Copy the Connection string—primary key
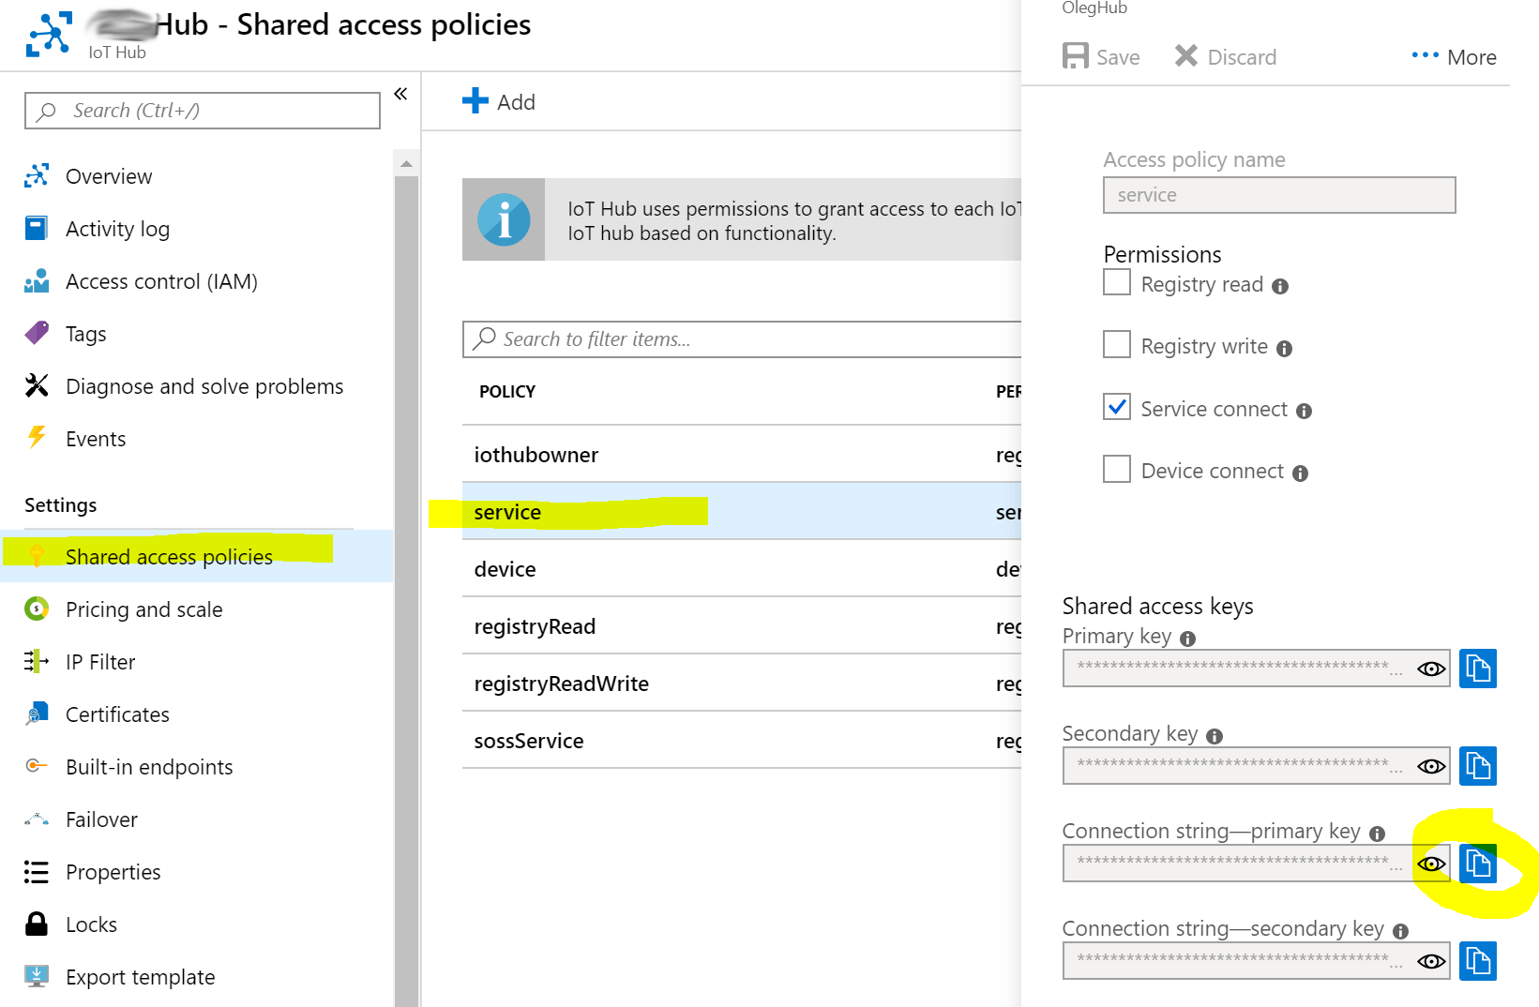The width and height of the screenshot is (1539, 1007). click(1478, 864)
